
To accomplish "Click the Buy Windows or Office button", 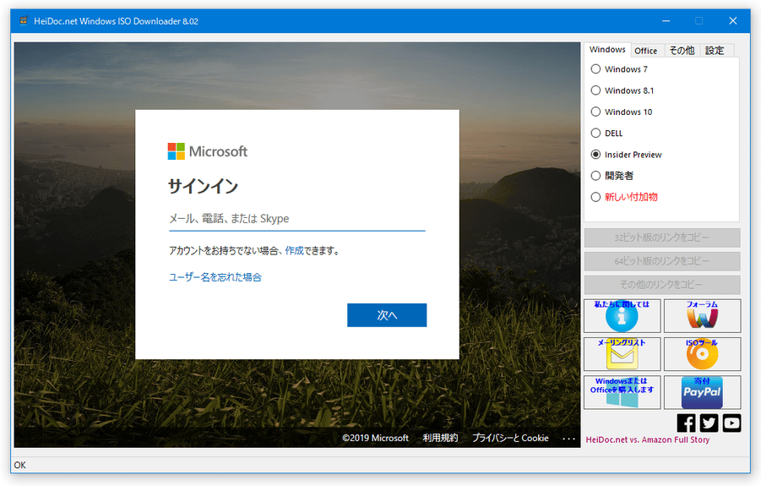I will click(x=622, y=392).
